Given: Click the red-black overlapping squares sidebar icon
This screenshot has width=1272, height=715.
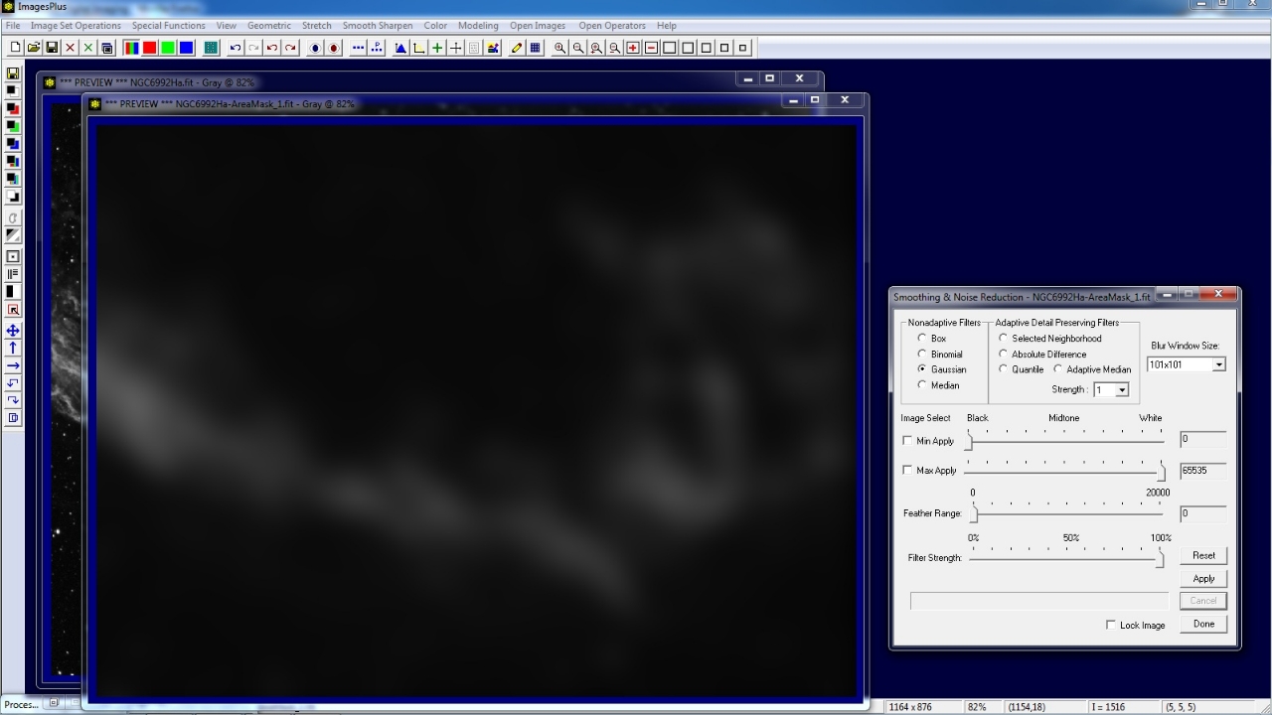Looking at the screenshot, I should (x=13, y=108).
